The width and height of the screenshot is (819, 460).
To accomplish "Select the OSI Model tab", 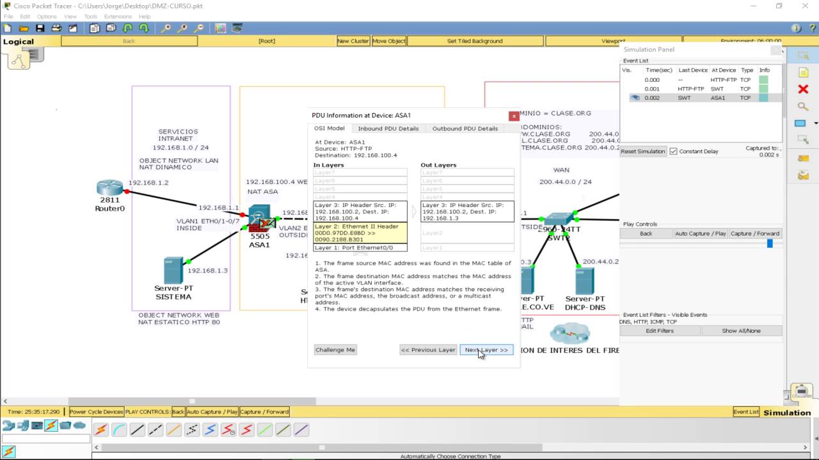I will coord(330,128).
